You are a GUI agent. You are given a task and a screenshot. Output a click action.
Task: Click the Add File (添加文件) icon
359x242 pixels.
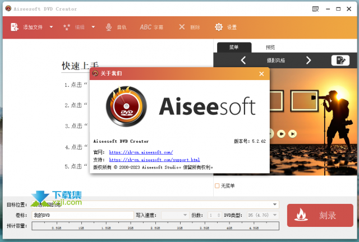(x=15, y=27)
